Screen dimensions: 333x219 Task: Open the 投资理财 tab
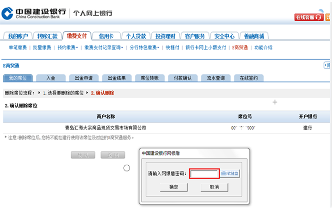pos(165,36)
